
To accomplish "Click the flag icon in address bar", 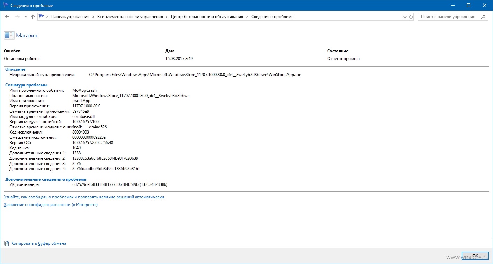I will (x=42, y=17).
